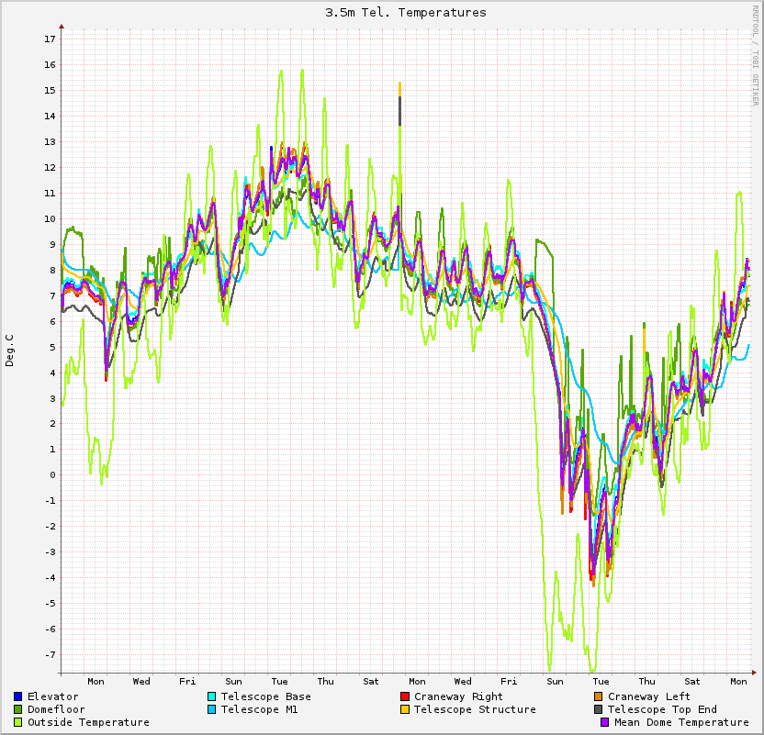This screenshot has height=735, width=764.
Task: Click the -7 tick on y-axis
Action: 48,655
